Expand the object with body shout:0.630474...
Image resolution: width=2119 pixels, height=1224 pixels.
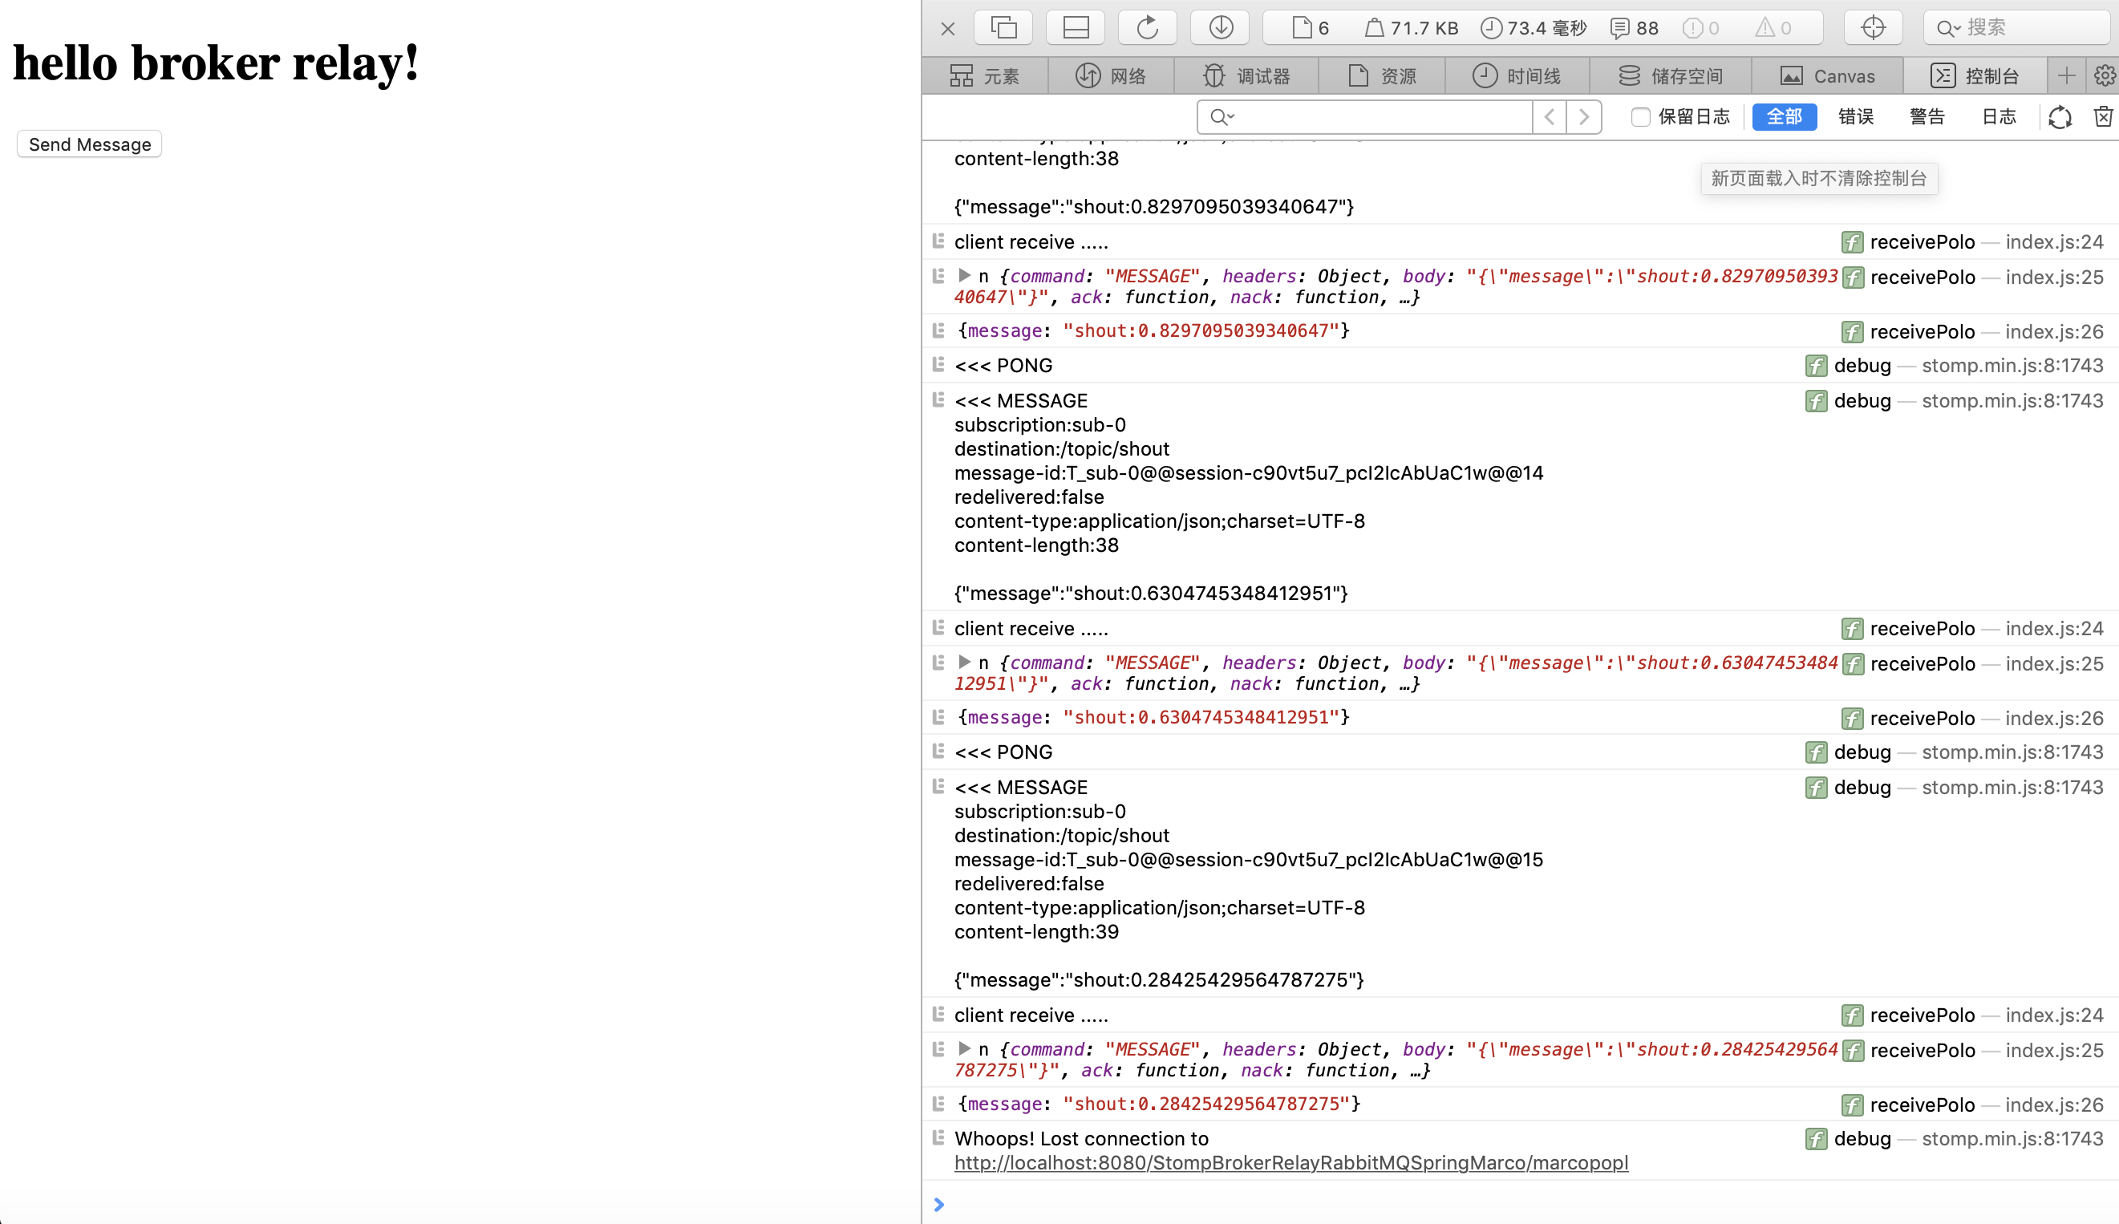coord(964,663)
